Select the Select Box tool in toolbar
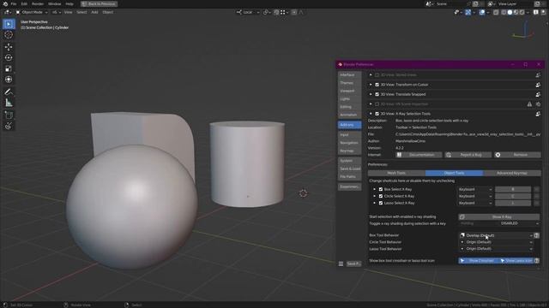 [9, 24]
